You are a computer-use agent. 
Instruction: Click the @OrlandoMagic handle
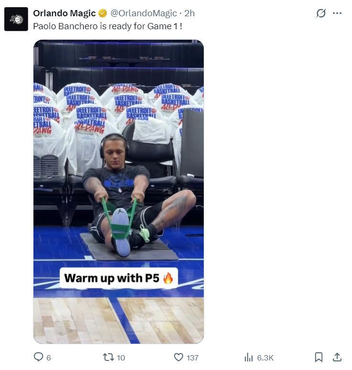[141, 13]
